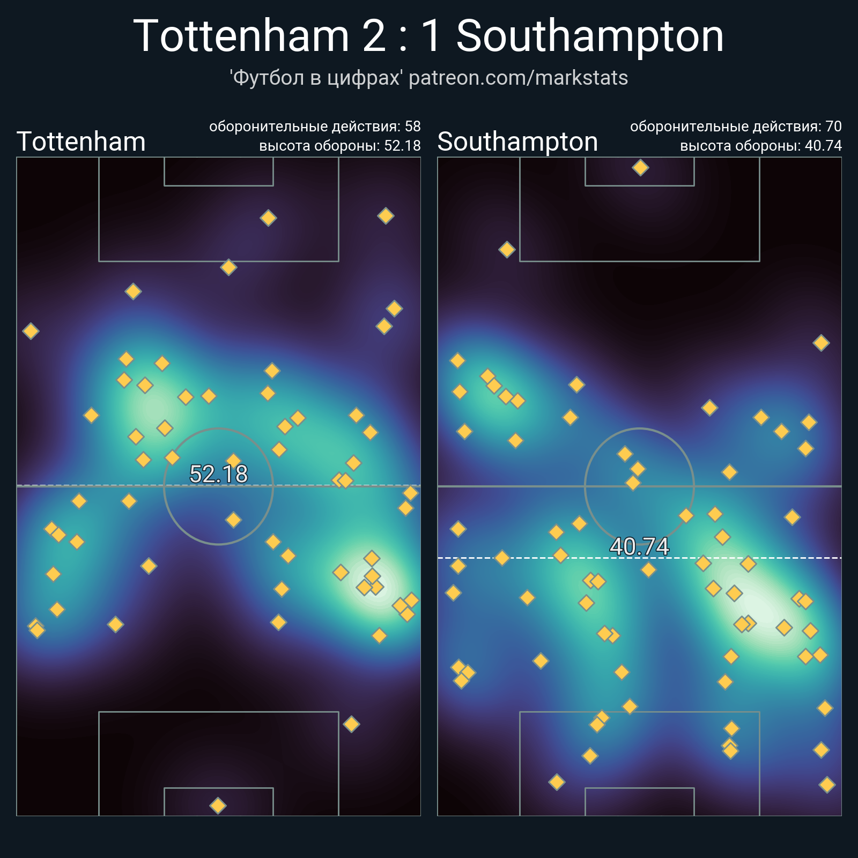This screenshot has width=858, height=858.
Task: Click the diamond marker in Tottenham's bottom six-yard box
Action: [218, 805]
